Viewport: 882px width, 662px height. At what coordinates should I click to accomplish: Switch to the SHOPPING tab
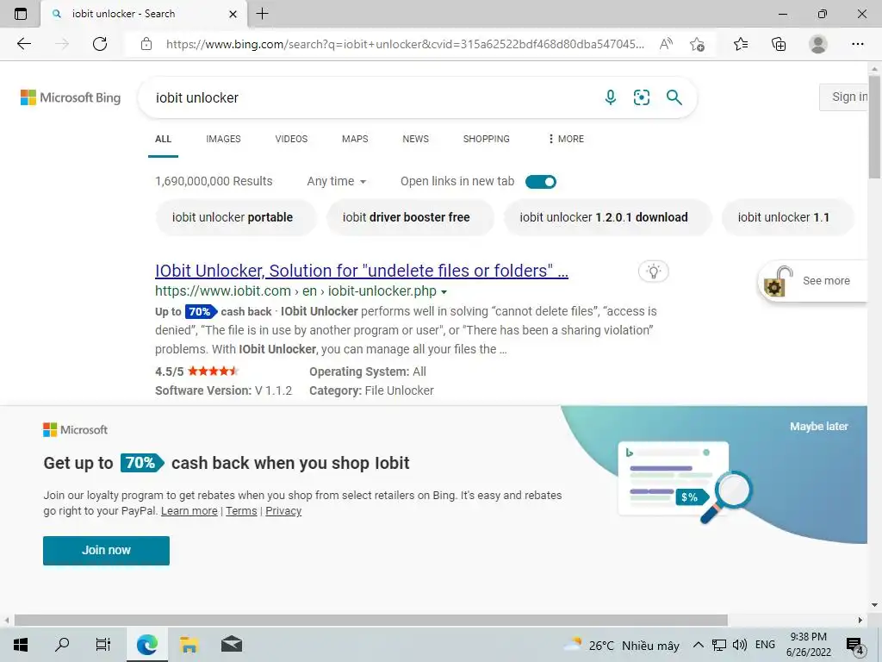click(x=487, y=139)
